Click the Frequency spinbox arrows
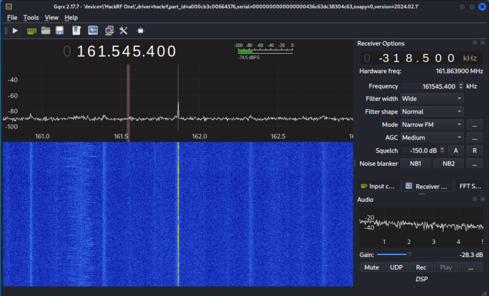 [461, 86]
